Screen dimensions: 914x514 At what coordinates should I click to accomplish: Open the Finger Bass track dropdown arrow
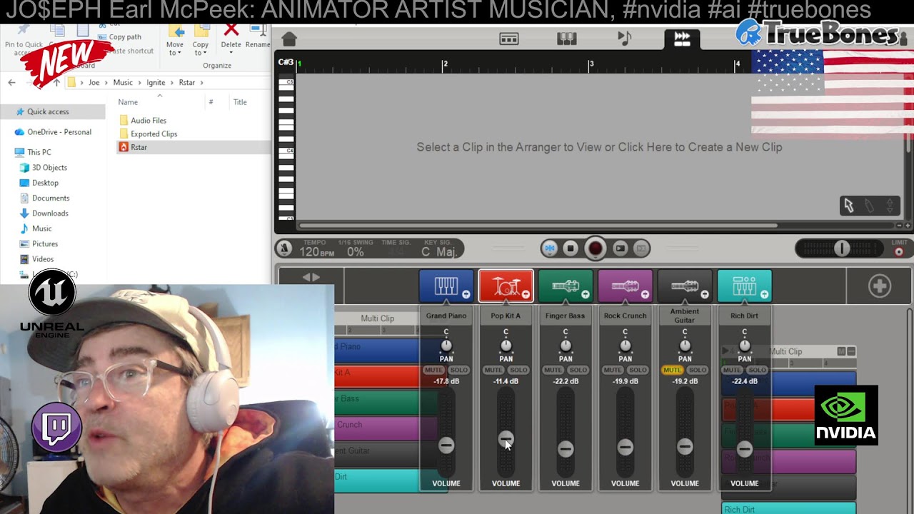point(586,294)
